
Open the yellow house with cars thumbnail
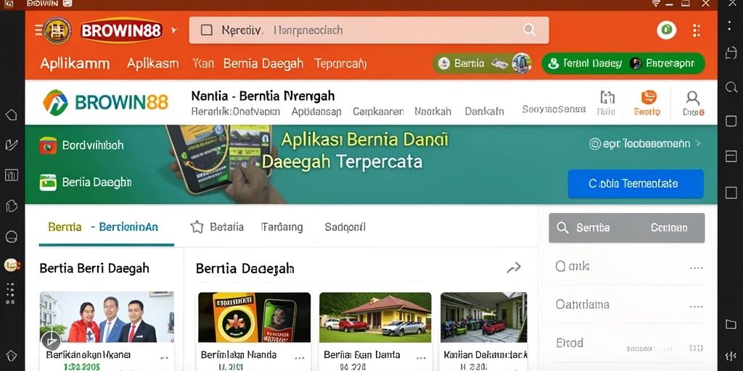375,317
